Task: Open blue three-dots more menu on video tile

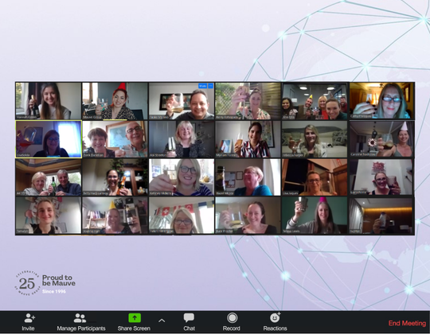Action: (x=210, y=86)
